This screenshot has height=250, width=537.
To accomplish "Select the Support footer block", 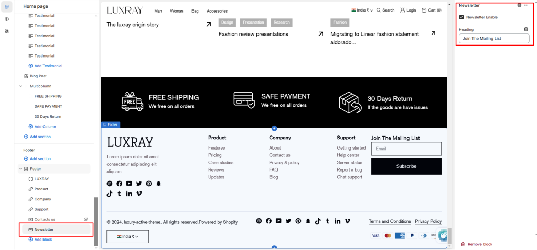I will tap(41, 209).
